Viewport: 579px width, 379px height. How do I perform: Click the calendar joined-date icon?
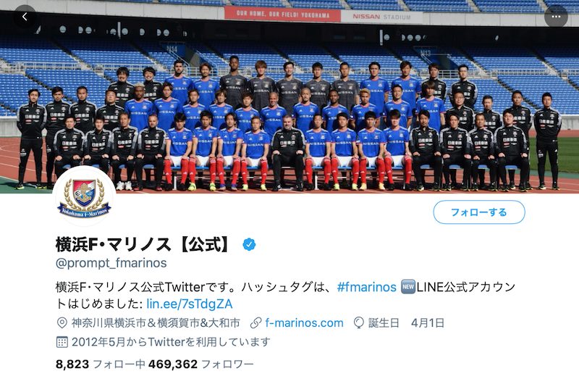[62, 342]
